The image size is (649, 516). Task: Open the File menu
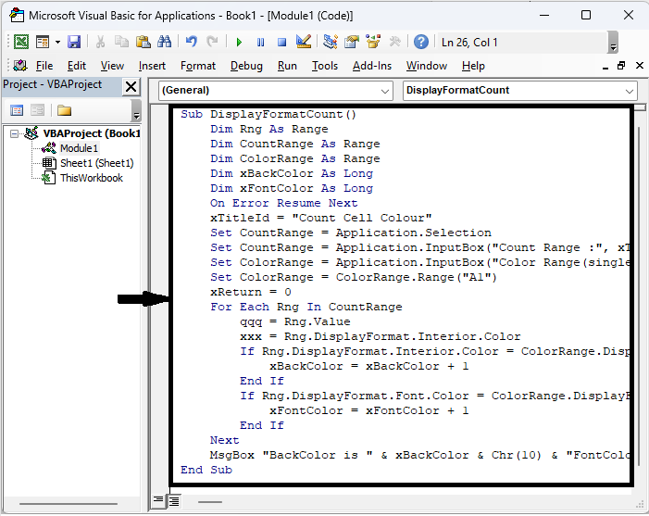44,66
